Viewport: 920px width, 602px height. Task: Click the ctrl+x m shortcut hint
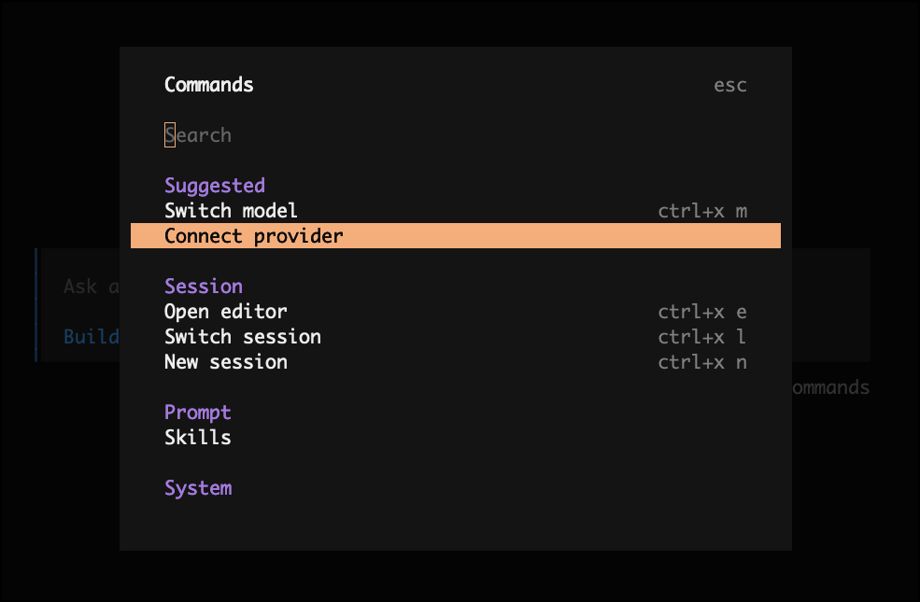pos(702,211)
